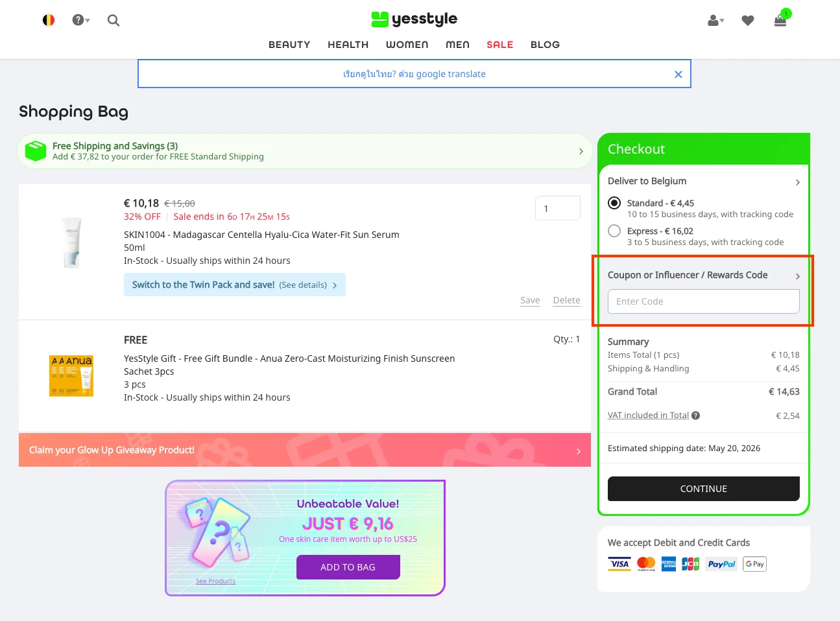
Task: Click the quantity field for SKIN1004 serum
Action: click(x=558, y=208)
